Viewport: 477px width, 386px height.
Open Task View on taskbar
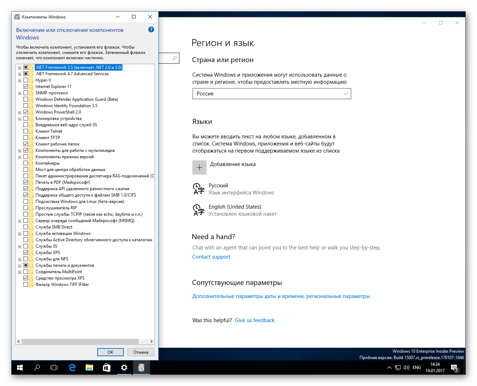click(54, 368)
